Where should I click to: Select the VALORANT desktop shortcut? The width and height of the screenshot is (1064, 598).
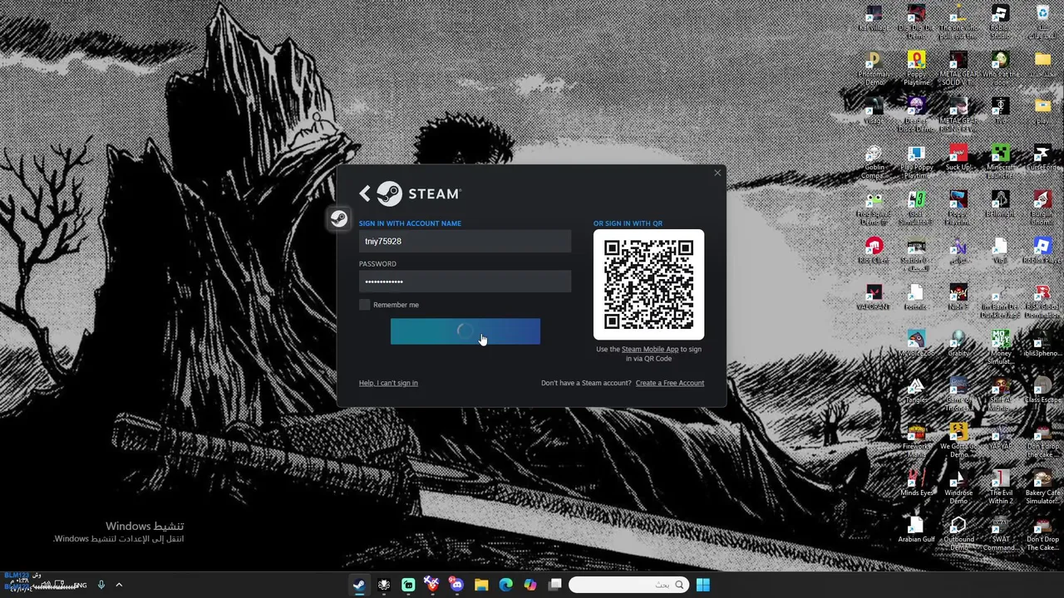click(x=874, y=297)
